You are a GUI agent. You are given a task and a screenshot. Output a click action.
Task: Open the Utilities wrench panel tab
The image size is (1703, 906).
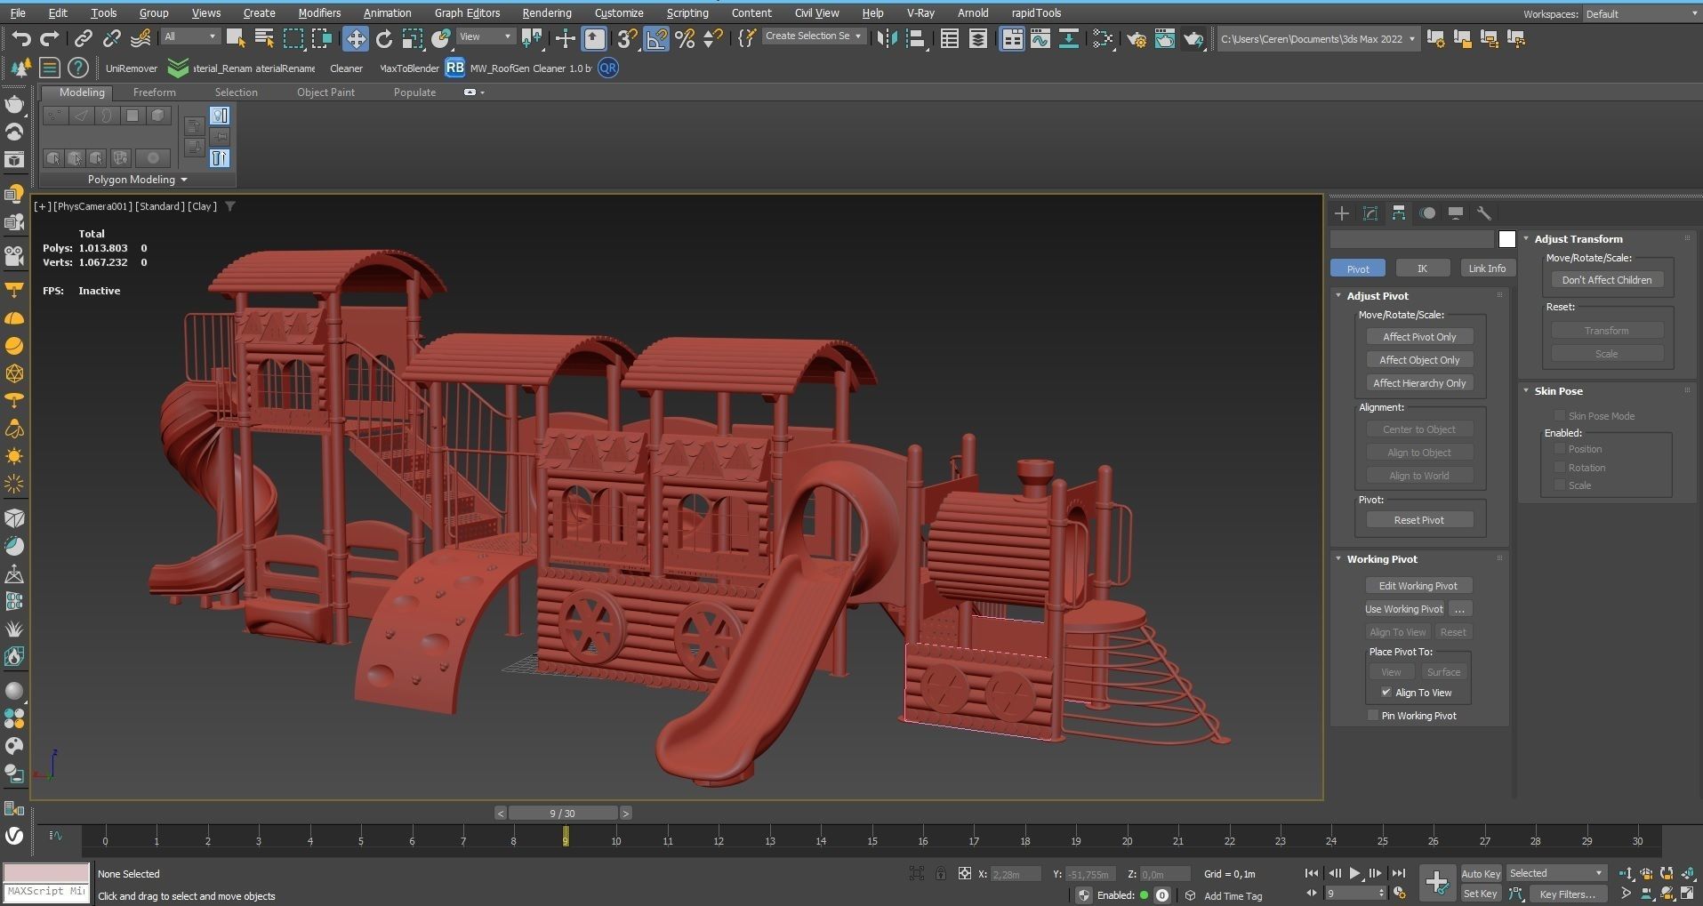click(1484, 213)
